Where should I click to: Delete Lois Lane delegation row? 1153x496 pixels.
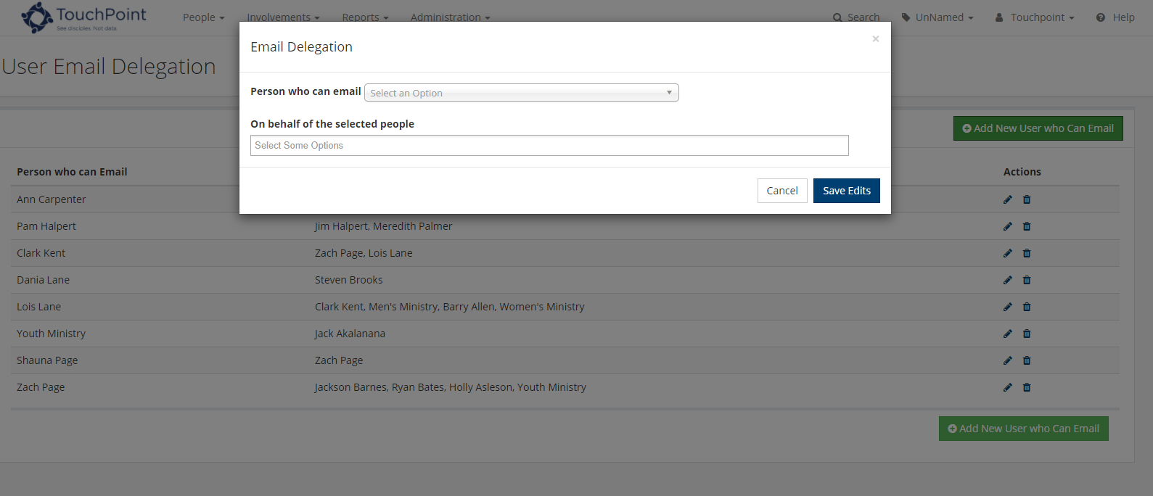(1027, 307)
